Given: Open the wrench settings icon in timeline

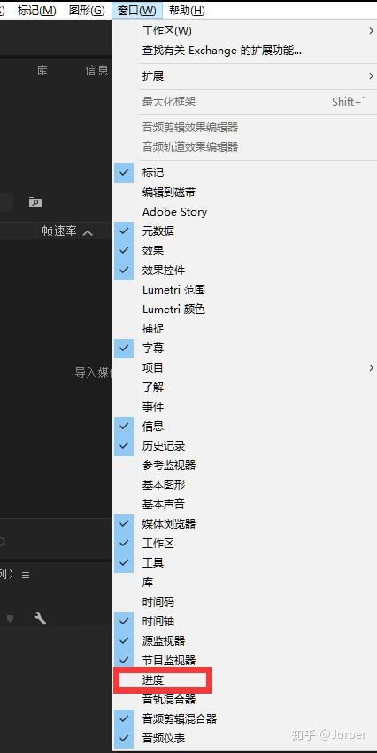Looking at the screenshot, I should click(x=40, y=618).
